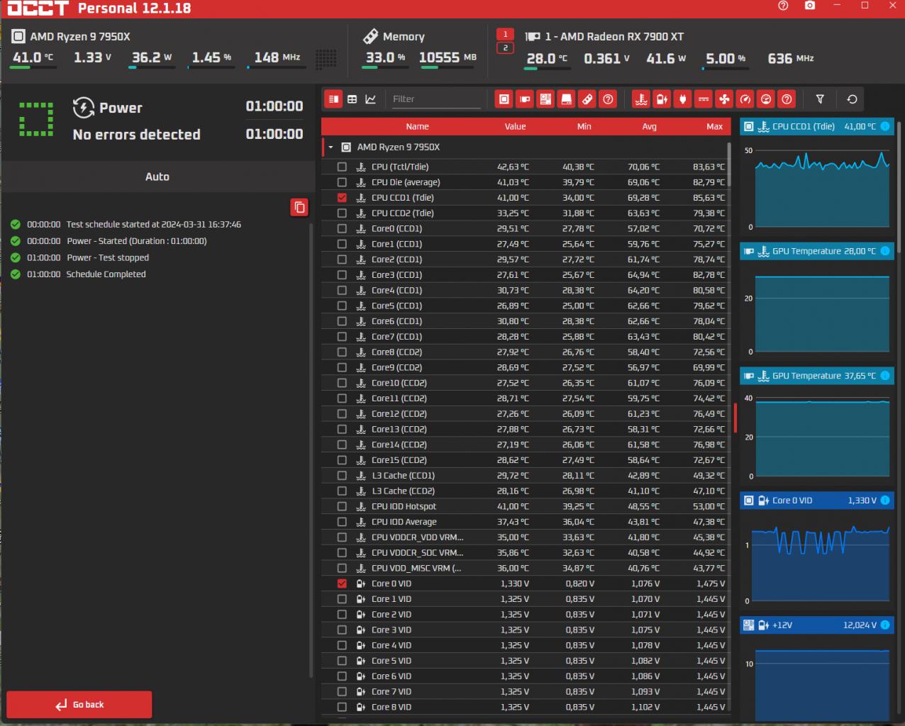Toggle the memory stick hardware filter icon

(587, 99)
